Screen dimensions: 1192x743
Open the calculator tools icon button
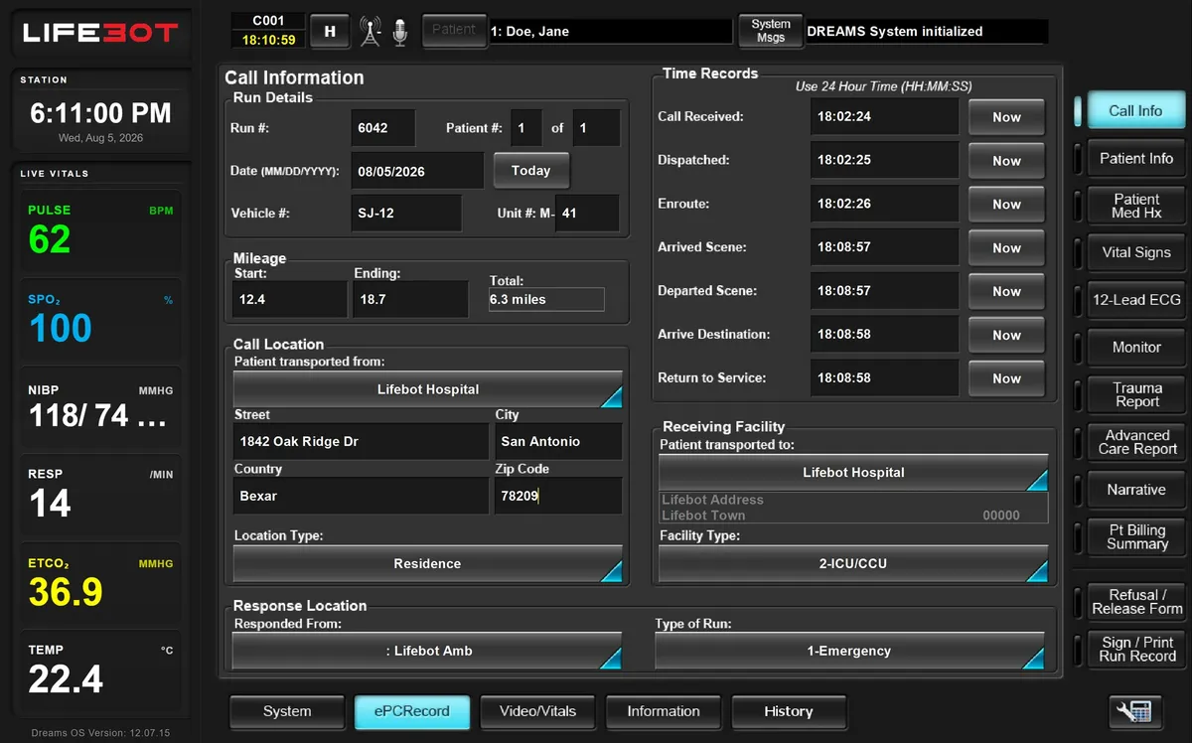pos(1134,711)
